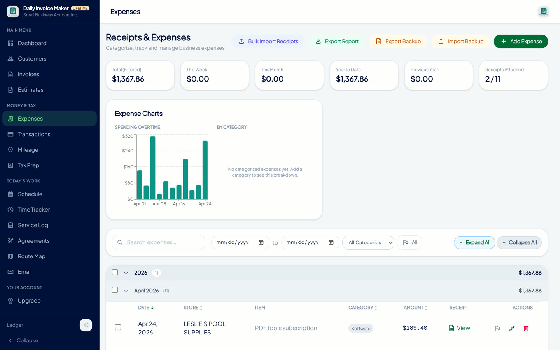560x350 pixels.
Task: Click the Bulk Import Receipts button
Action: pyautogui.click(x=268, y=41)
